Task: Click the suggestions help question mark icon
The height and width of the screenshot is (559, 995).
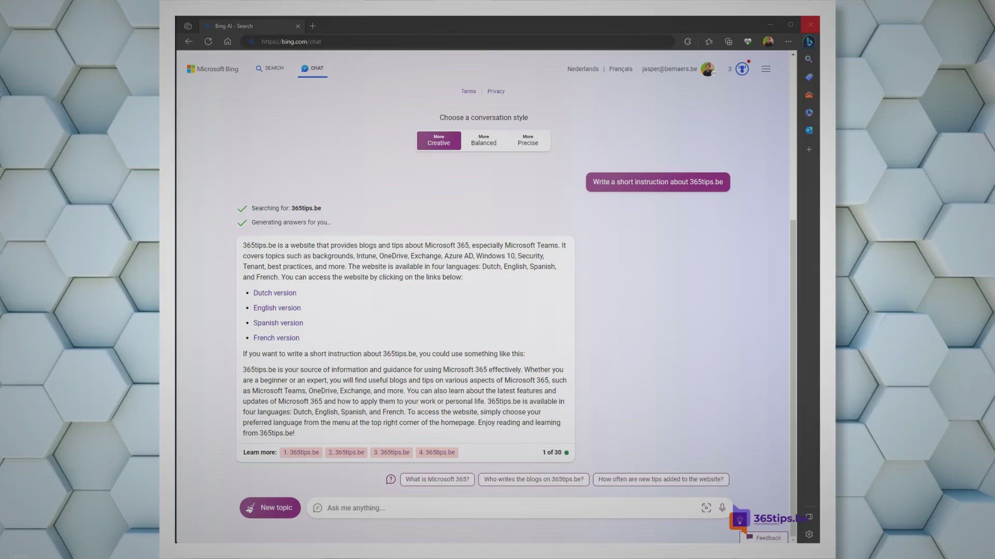Action: pos(391,479)
